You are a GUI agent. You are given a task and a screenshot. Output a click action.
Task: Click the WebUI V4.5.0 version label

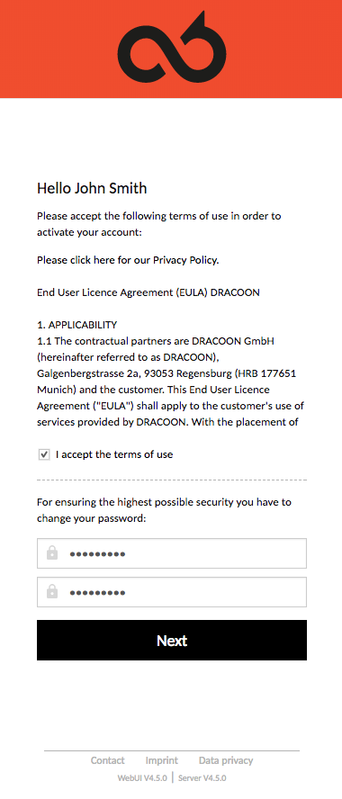(141, 778)
